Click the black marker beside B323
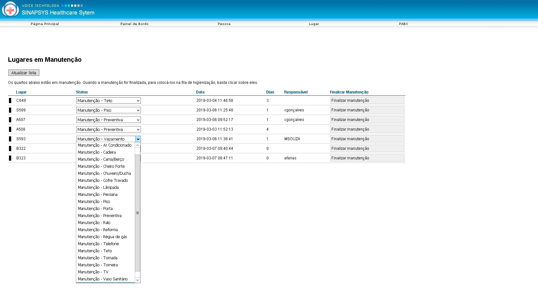 click(x=10, y=158)
